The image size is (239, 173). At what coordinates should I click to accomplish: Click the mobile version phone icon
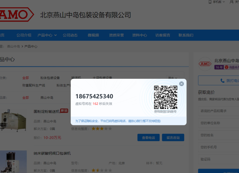tap(210, 2)
